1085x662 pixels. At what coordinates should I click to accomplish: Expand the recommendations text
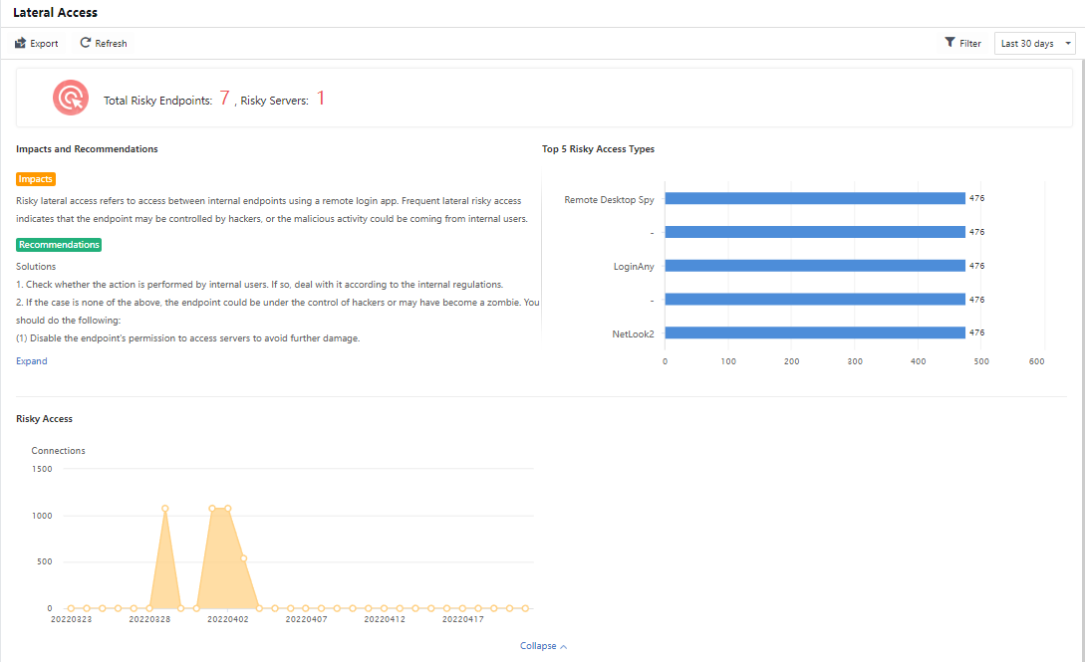[31, 361]
